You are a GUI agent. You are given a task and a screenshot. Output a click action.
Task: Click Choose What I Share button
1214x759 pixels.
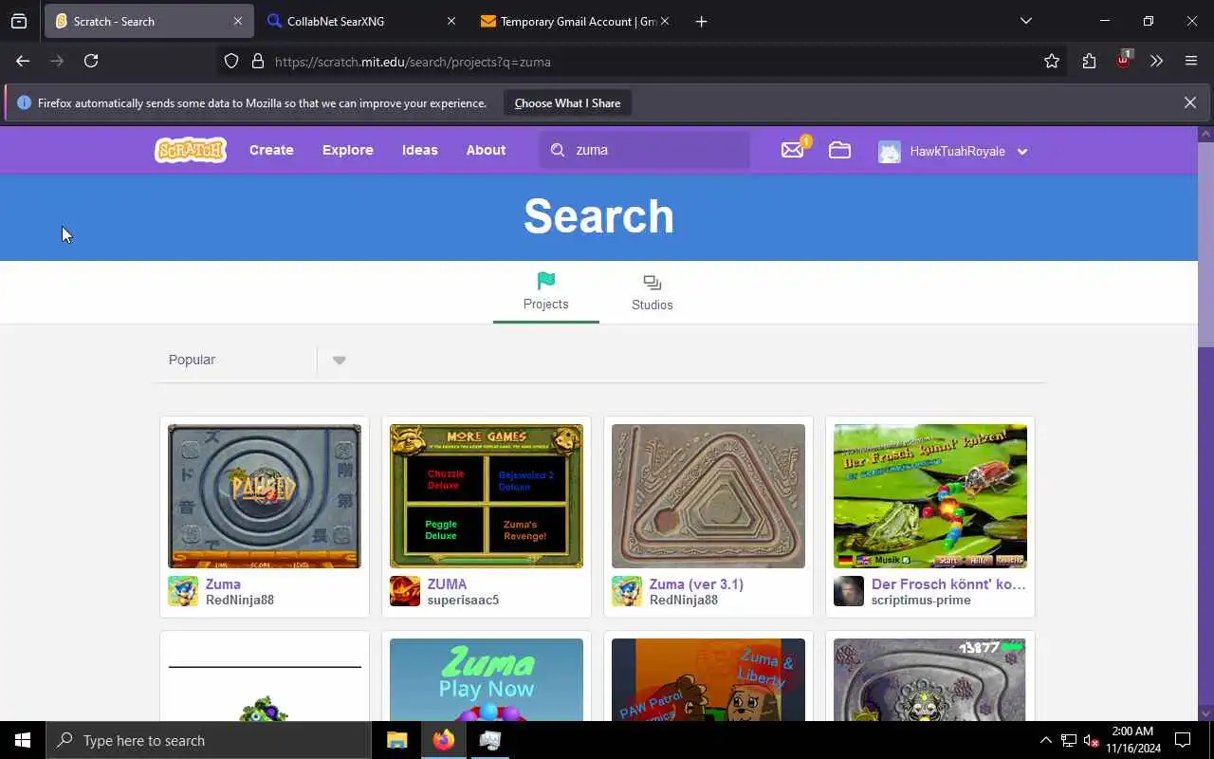(567, 102)
